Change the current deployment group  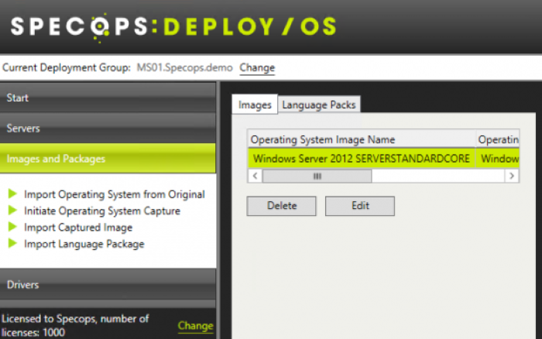click(257, 68)
